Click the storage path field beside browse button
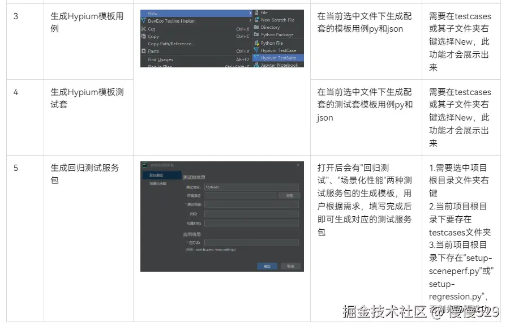The width and height of the screenshot is (510, 330). click(x=241, y=195)
